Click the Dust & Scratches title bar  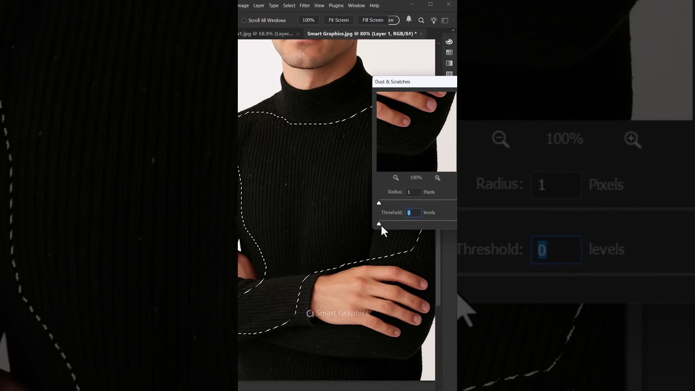[415, 81]
